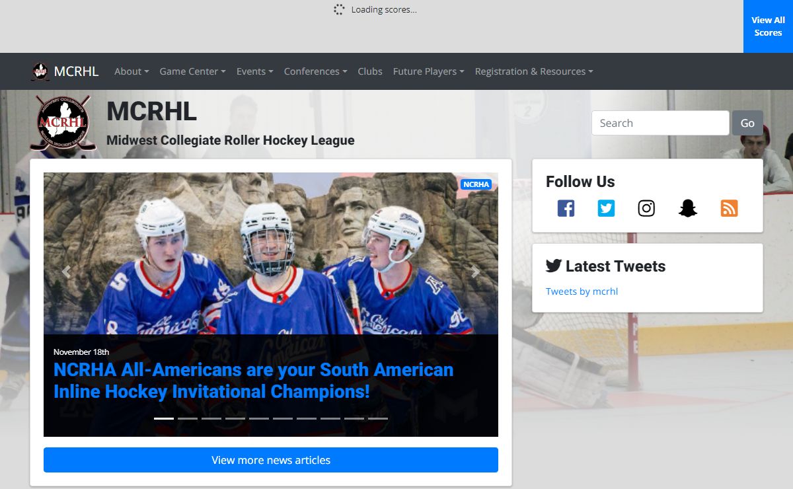Select the third carousel slide indicator
The width and height of the screenshot is (793, 489).
coord(211,418)
